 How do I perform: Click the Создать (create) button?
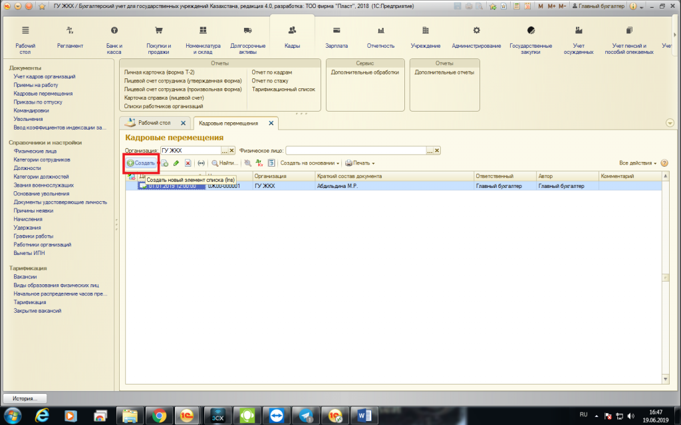click(141, 163)
